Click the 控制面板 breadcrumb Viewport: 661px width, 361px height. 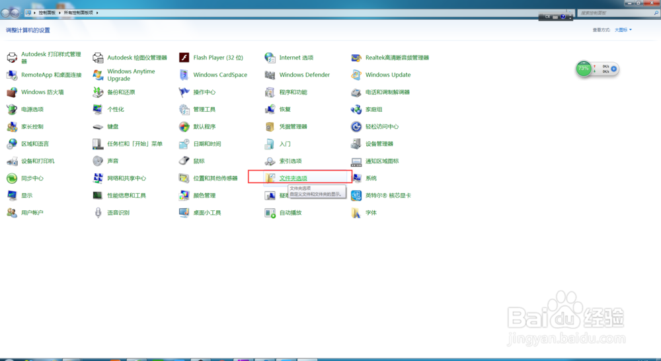tap(47, 13)
